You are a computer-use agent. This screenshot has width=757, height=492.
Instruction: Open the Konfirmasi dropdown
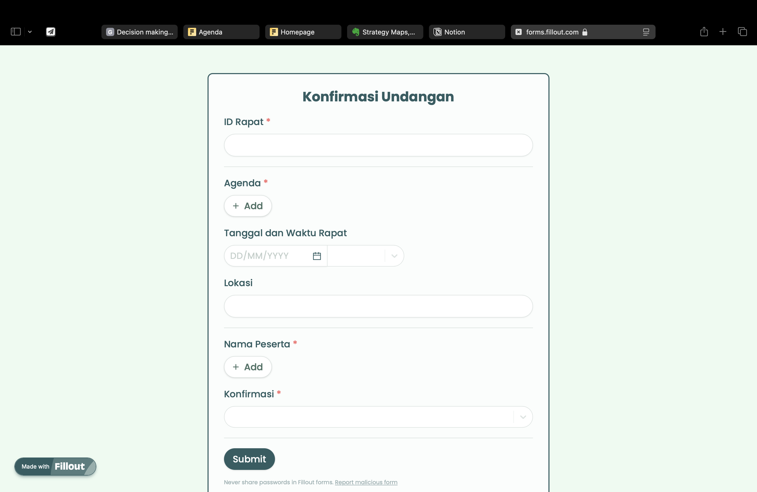pos(378,417)
